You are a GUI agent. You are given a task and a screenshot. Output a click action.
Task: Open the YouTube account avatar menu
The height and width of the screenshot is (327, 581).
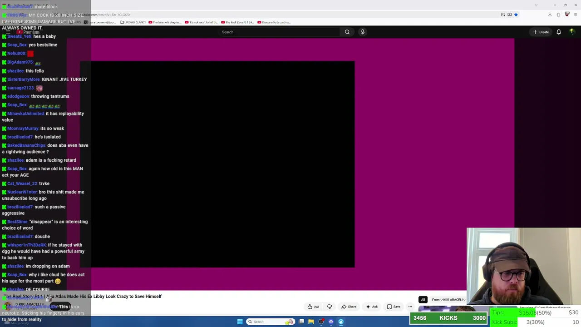coord(572,32)
